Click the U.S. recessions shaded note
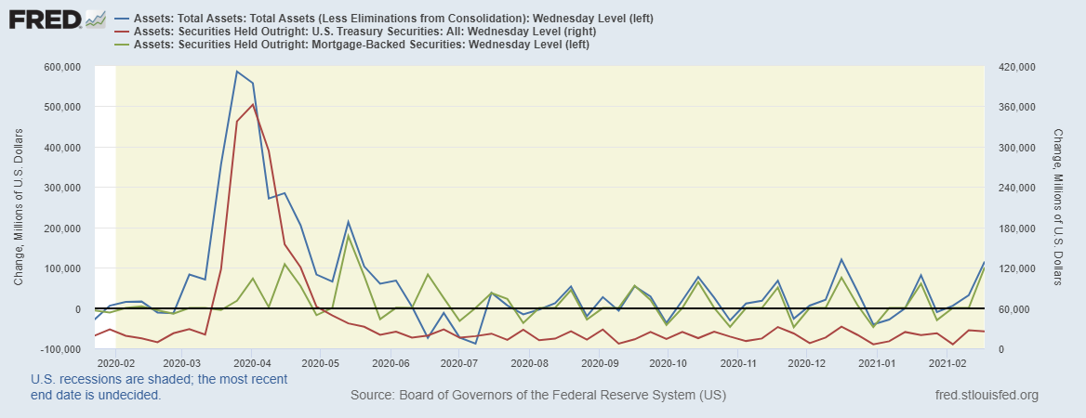The width and height of the screenshot is (1086, 418). tap(159, 386)
